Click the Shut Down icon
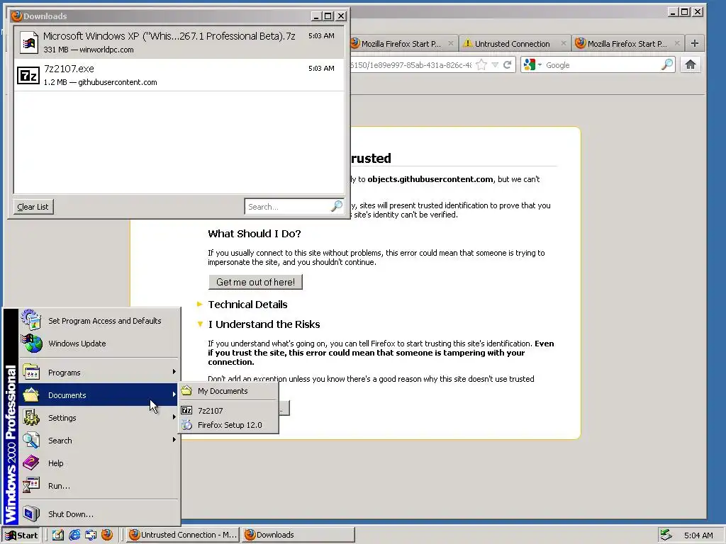This screenshot has height=544, width=726. 31,514
